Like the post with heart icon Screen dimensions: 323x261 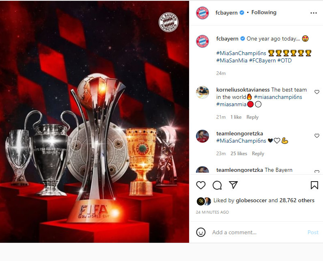[200, 185]
